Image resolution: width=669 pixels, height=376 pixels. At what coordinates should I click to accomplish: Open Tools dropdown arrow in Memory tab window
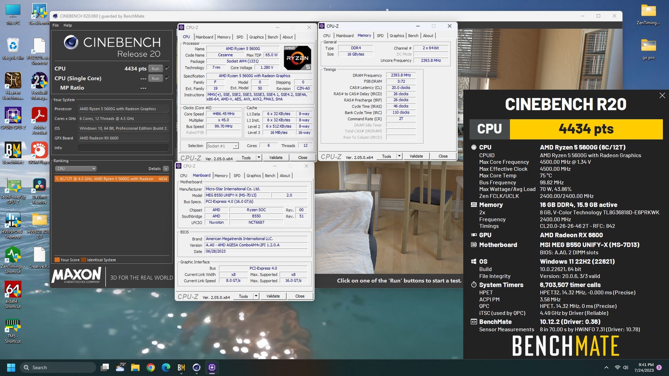click(x=399, y=156)
